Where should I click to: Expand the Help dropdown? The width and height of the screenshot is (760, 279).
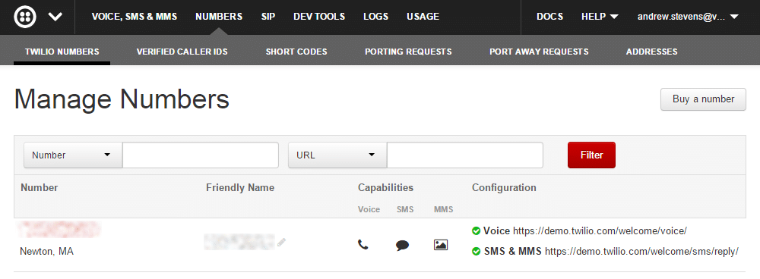tap(600, 17)
